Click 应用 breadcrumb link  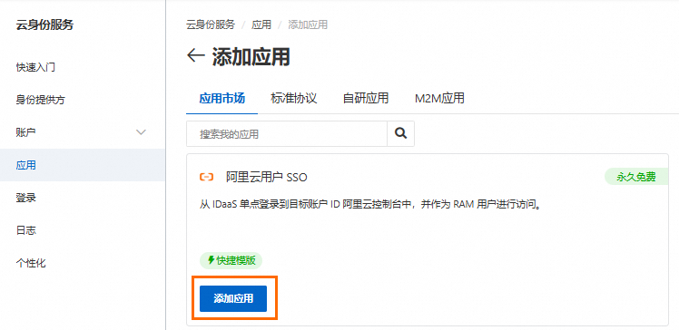pos(261,24)
